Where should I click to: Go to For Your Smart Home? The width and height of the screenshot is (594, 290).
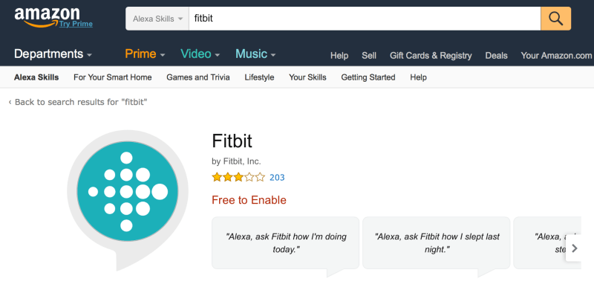(x=113, y=77)
